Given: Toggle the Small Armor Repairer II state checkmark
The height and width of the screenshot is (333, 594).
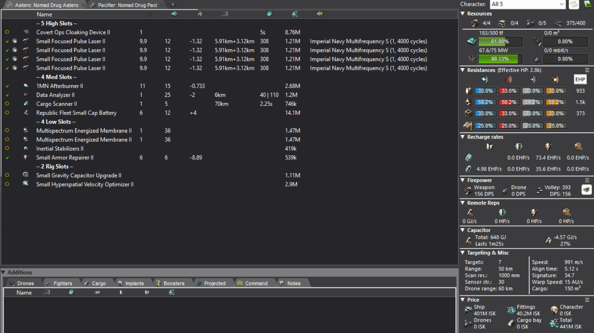Looking at the screenshot, I should coord(7,158).
